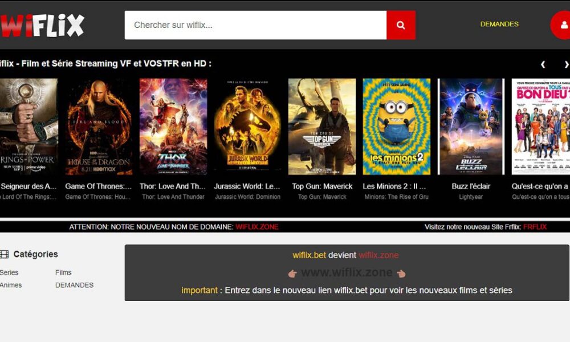Click the Film et Série Streaming heading
This screenshot has height=342, width=570.
[x=105, y=64]
